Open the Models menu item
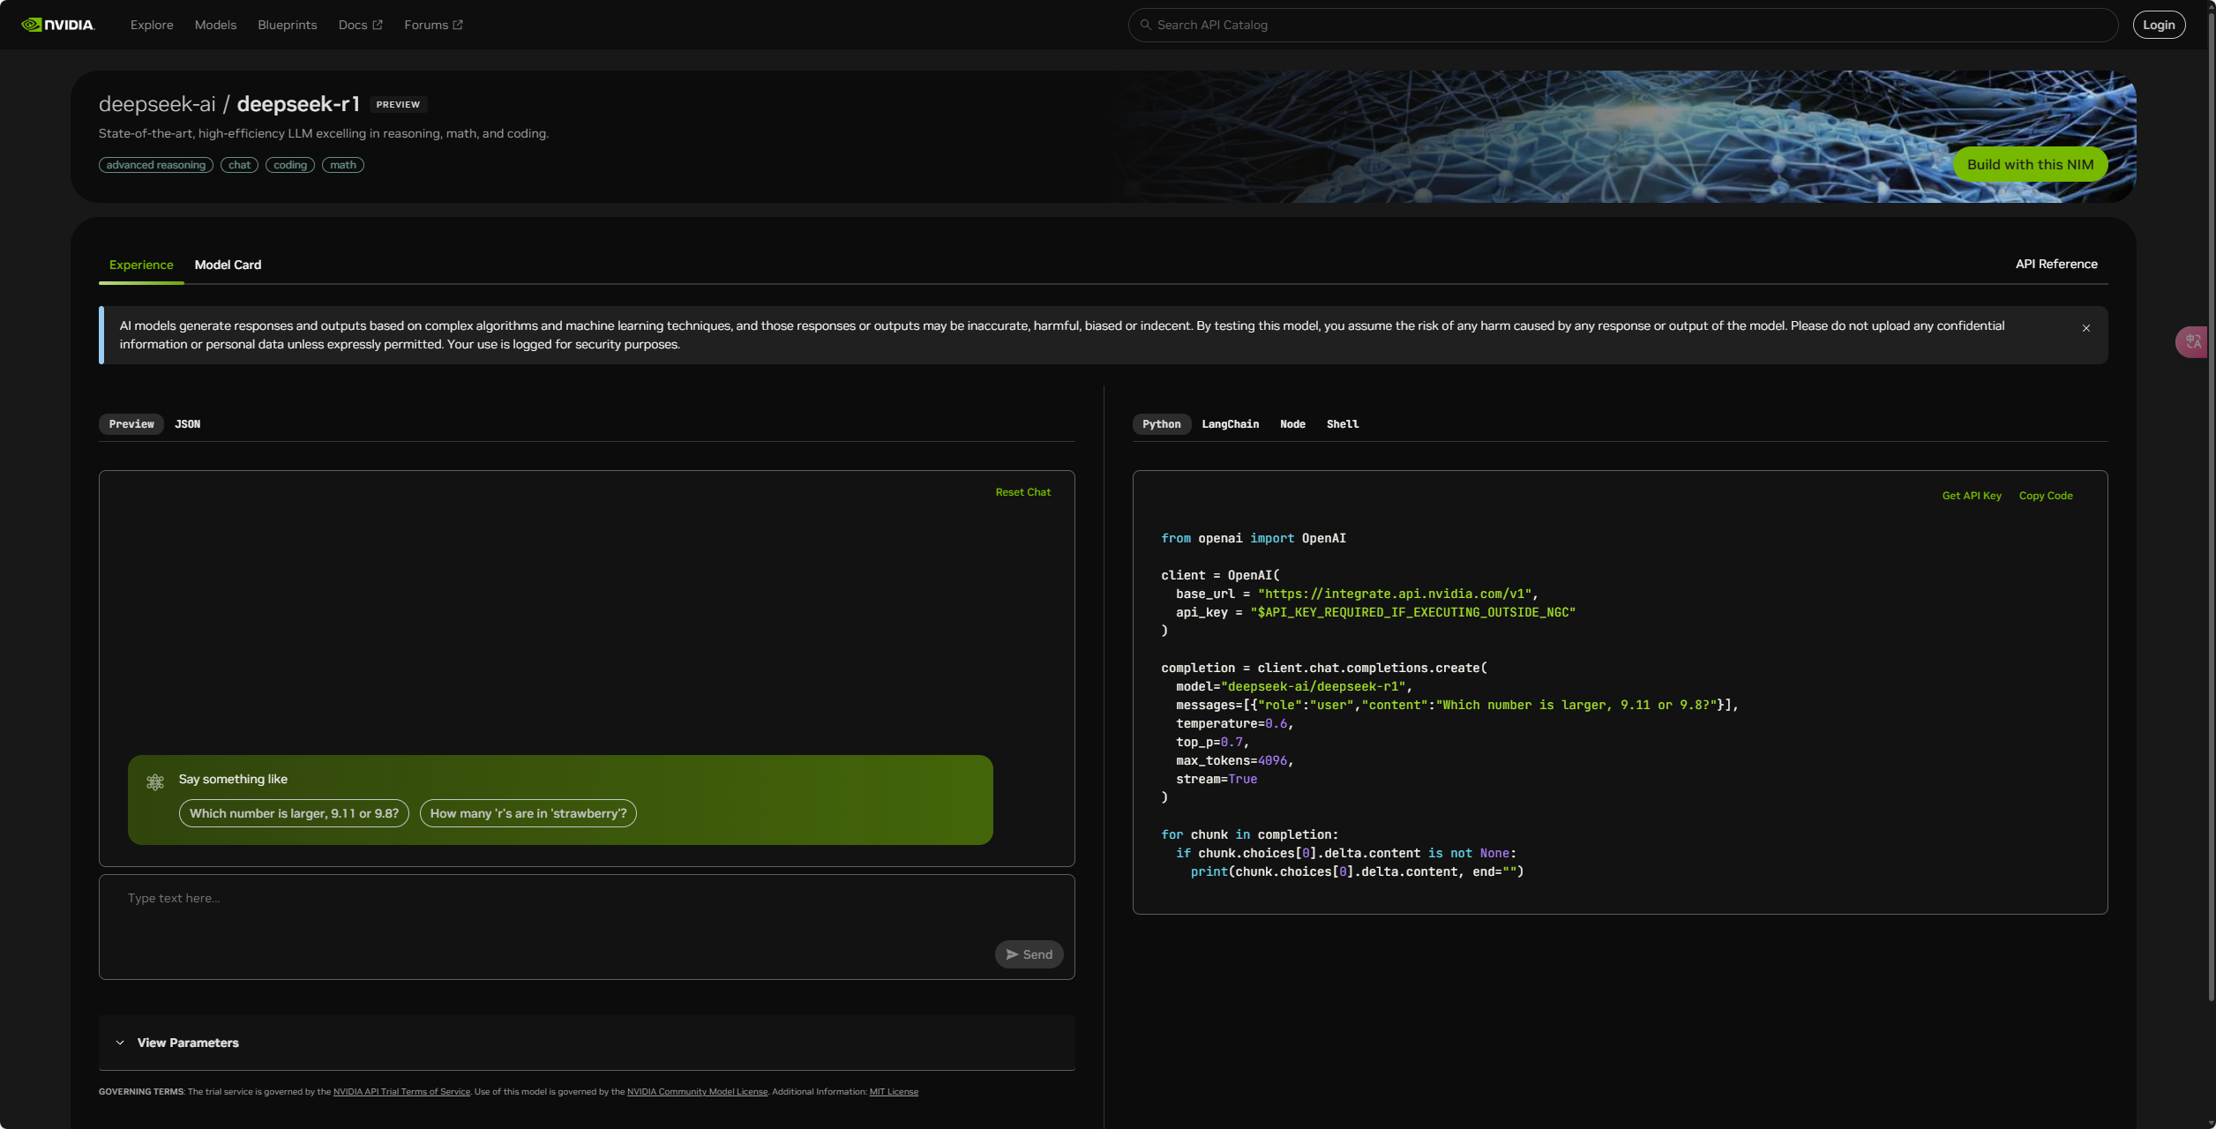 [x=215, y=25]
